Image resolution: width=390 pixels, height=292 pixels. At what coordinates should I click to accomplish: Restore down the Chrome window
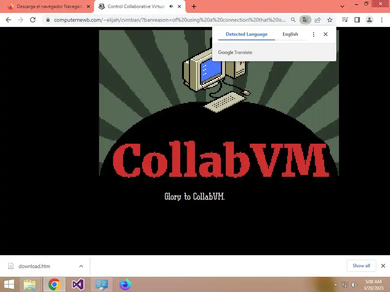pyautogui.click(x=366, y=3)
